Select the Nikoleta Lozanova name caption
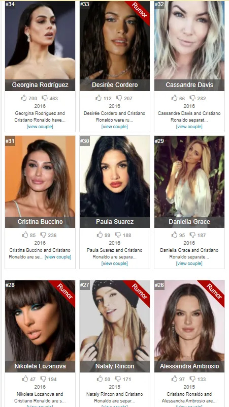 [x=40, y=366]
